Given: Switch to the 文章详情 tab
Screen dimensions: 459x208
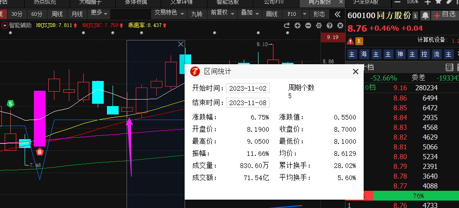Looking at the screenshot, I should click(x=181, y=2).
